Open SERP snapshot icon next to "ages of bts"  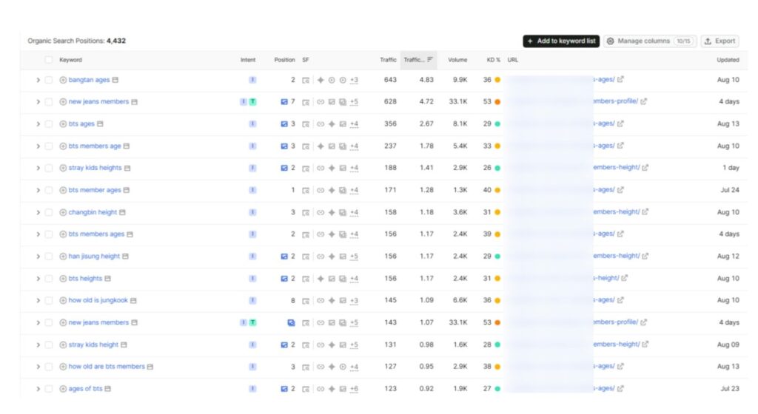coord(108,389)
